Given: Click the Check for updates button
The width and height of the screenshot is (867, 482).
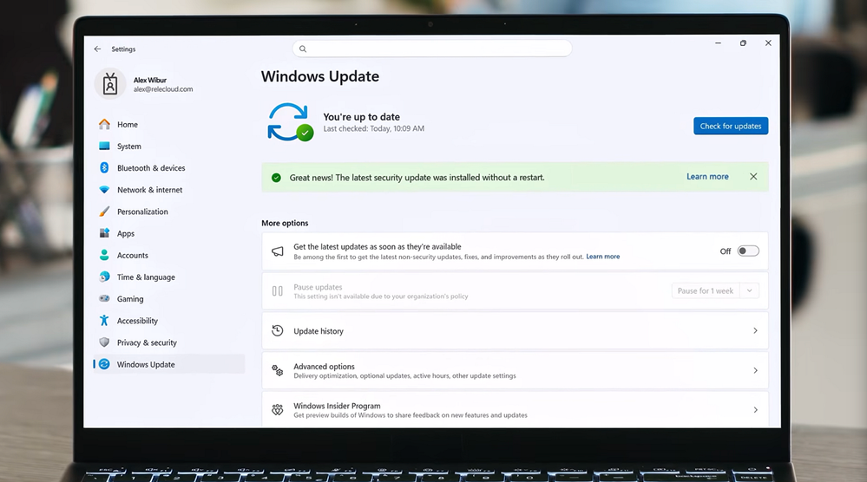Looking at the screenshot, I should 731,126.
